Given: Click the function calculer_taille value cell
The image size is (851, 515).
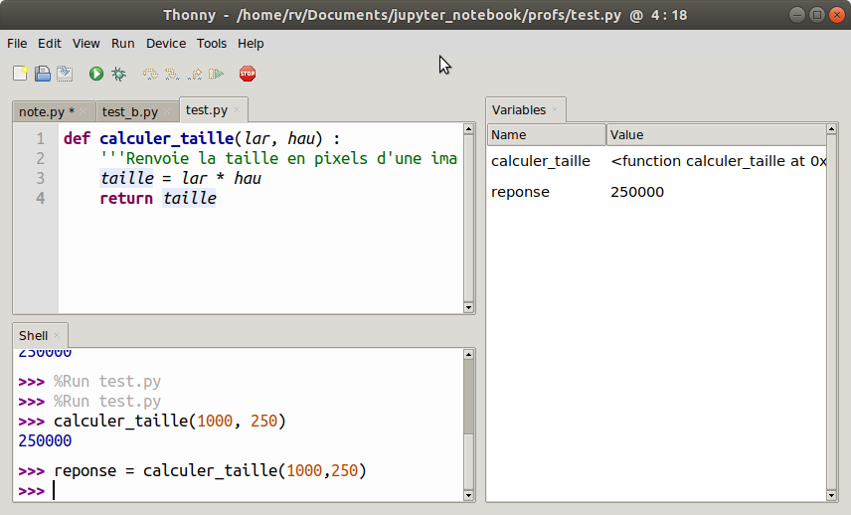Looking at the screenshot, I should click(718, 161).
